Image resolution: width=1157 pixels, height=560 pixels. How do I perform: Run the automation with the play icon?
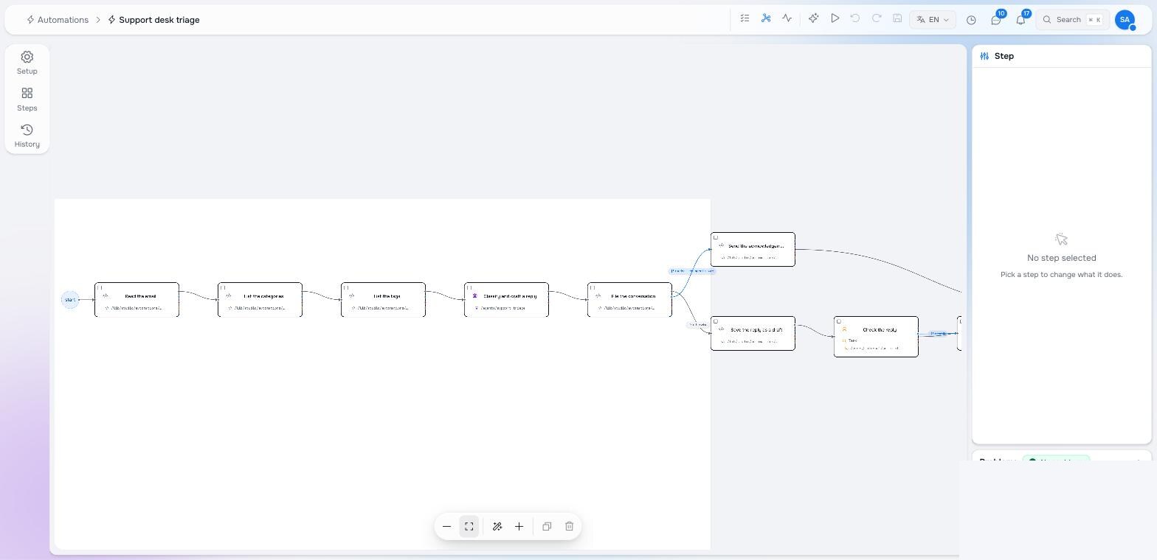(835, 18)
